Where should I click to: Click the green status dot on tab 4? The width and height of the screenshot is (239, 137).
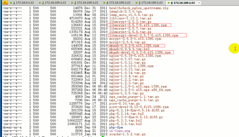pos(104,3)
